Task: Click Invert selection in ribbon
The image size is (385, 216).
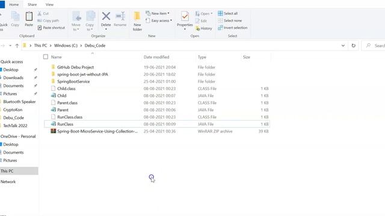Action: point(233,28)
